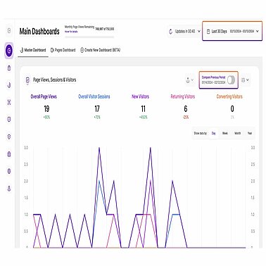Click the Converting Visitors metric label

click(x=229, y=96)
